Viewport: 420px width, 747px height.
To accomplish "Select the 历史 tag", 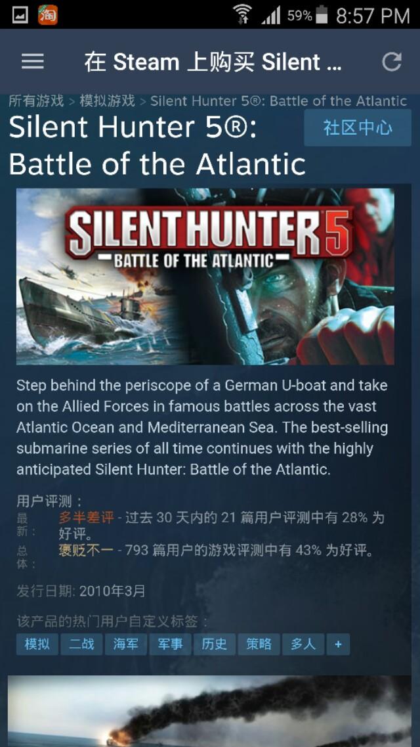I will click(x=214, y=644).
